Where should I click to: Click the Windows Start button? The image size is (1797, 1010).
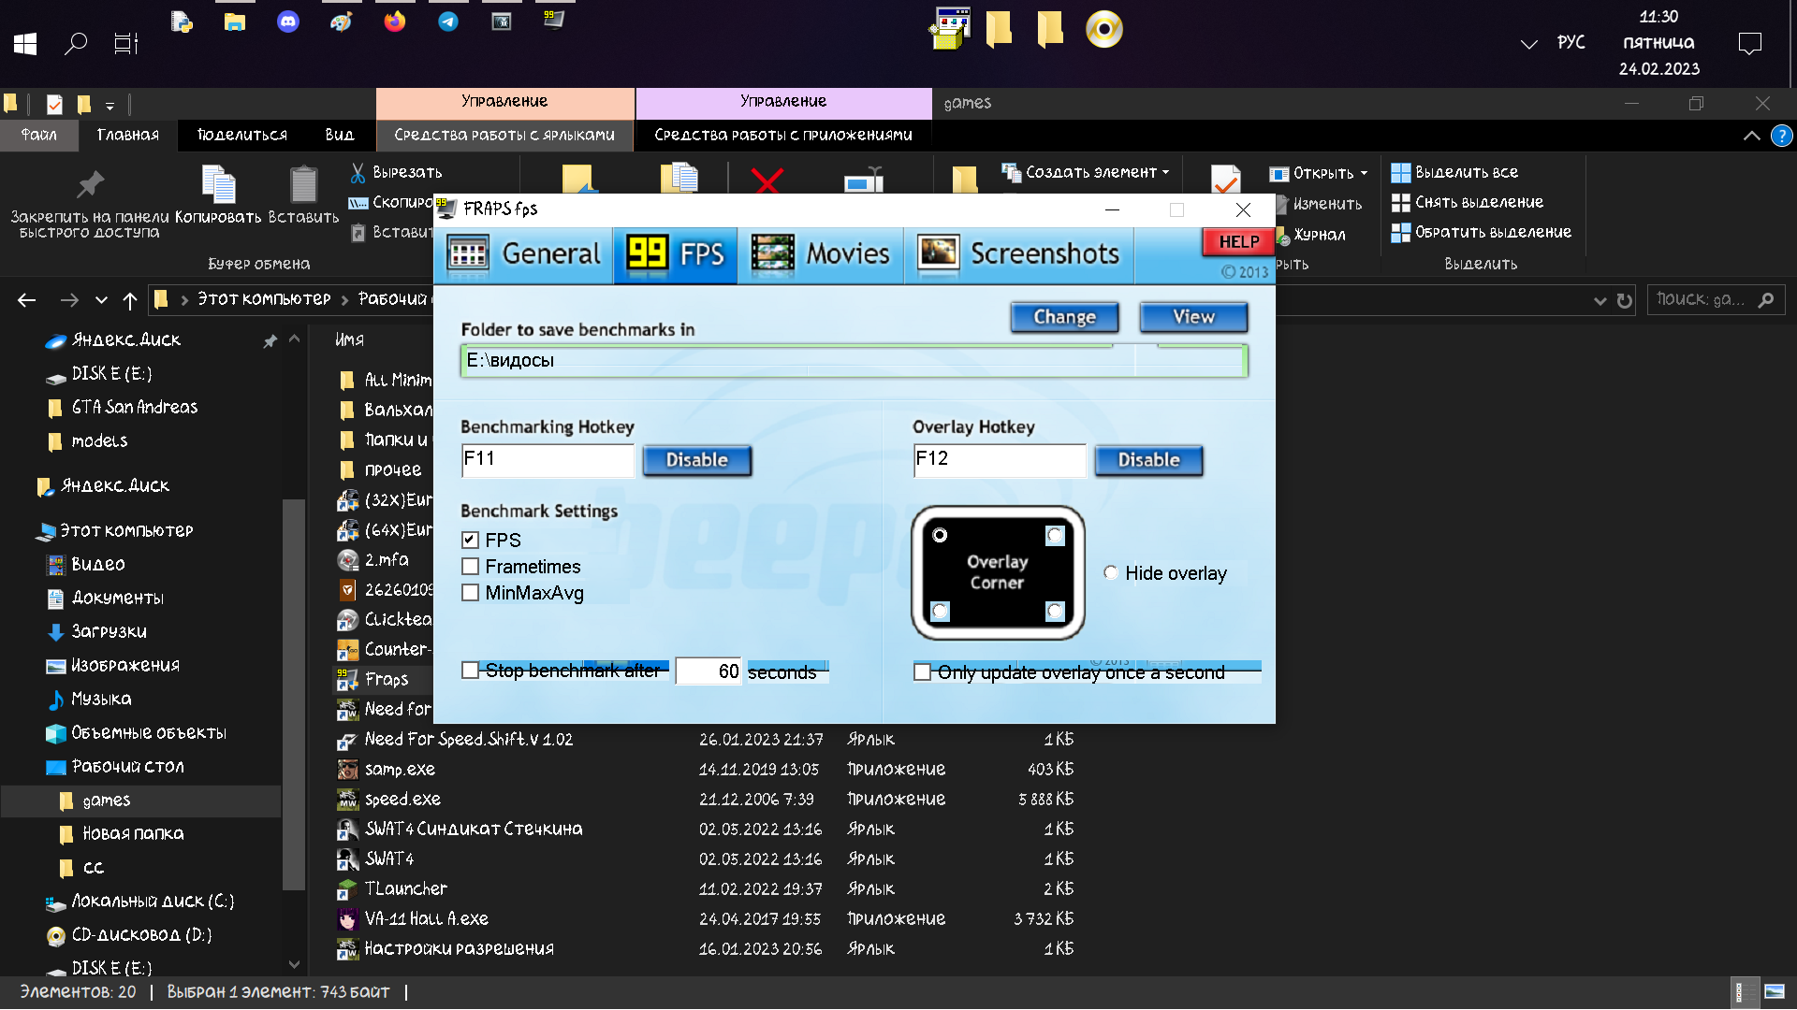[x=25, y=43]
